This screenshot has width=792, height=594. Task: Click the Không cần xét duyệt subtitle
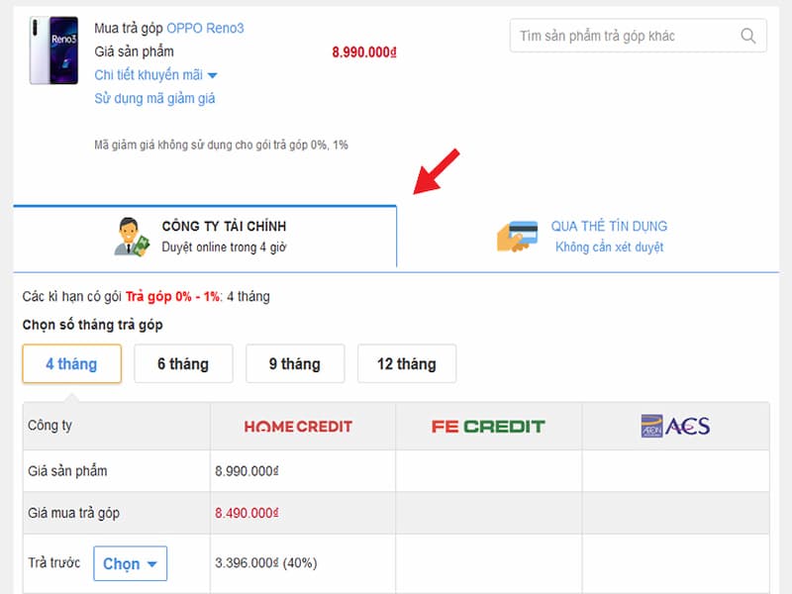pos(609,247)
